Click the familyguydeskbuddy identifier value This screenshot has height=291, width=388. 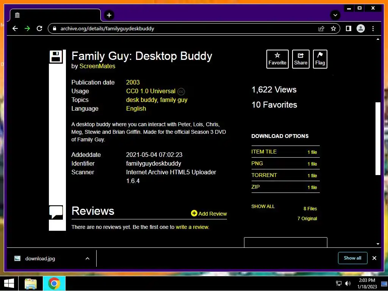[153, 163]
